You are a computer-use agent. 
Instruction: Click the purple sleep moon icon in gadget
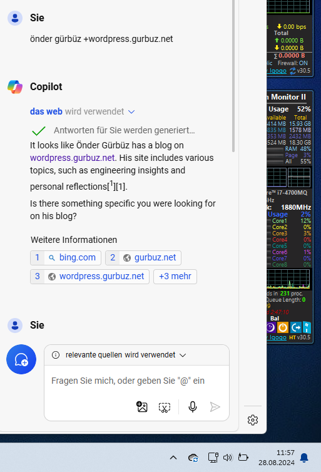[x=271, y=327]
